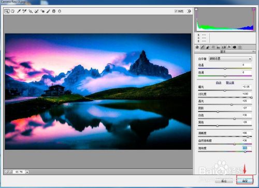Adjust the 对比度 contrast slider
The image size is (259, 188).
pyautogui.click(x=251, y=98)
